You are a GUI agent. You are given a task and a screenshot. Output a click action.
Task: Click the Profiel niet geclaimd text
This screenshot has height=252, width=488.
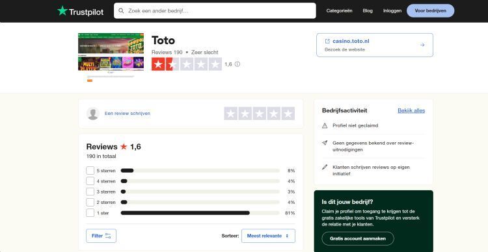click(x=355, y=125)
